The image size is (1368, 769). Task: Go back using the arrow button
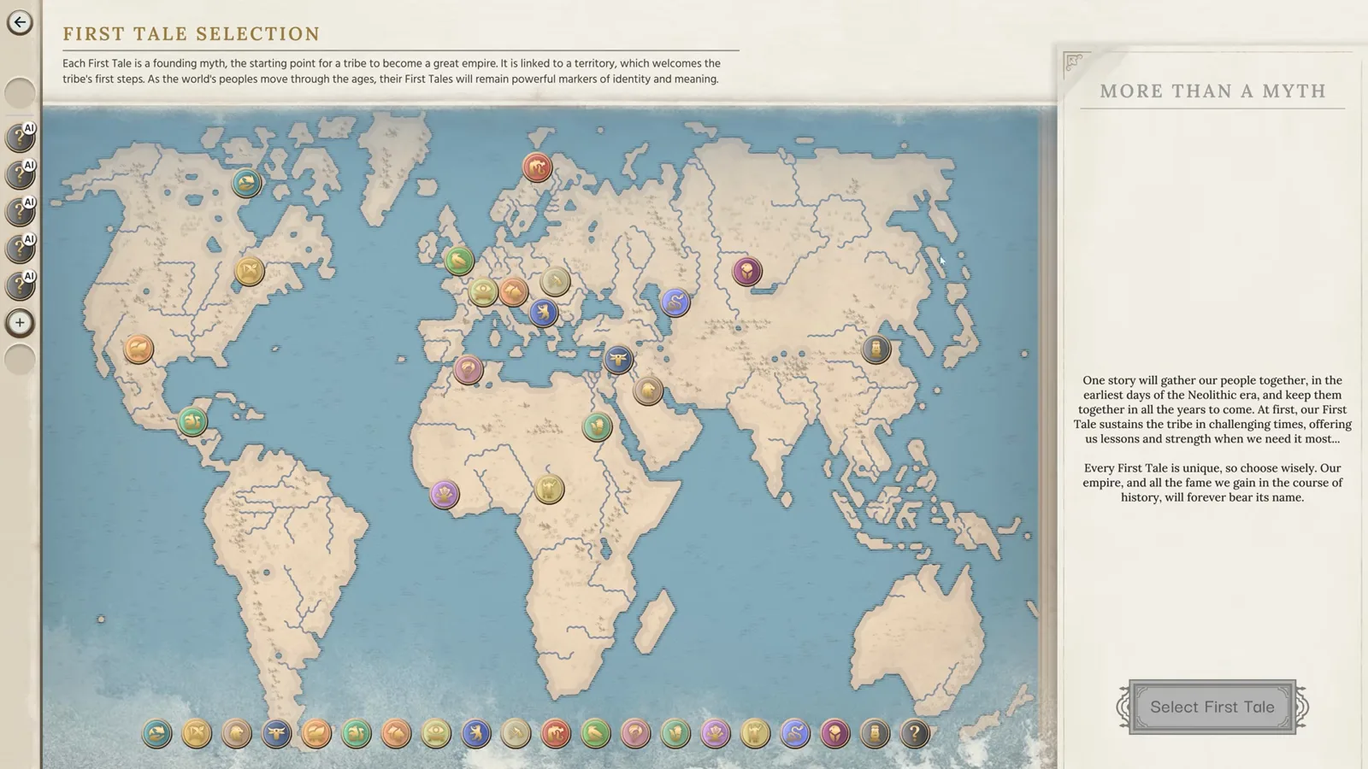click(20, 22)
